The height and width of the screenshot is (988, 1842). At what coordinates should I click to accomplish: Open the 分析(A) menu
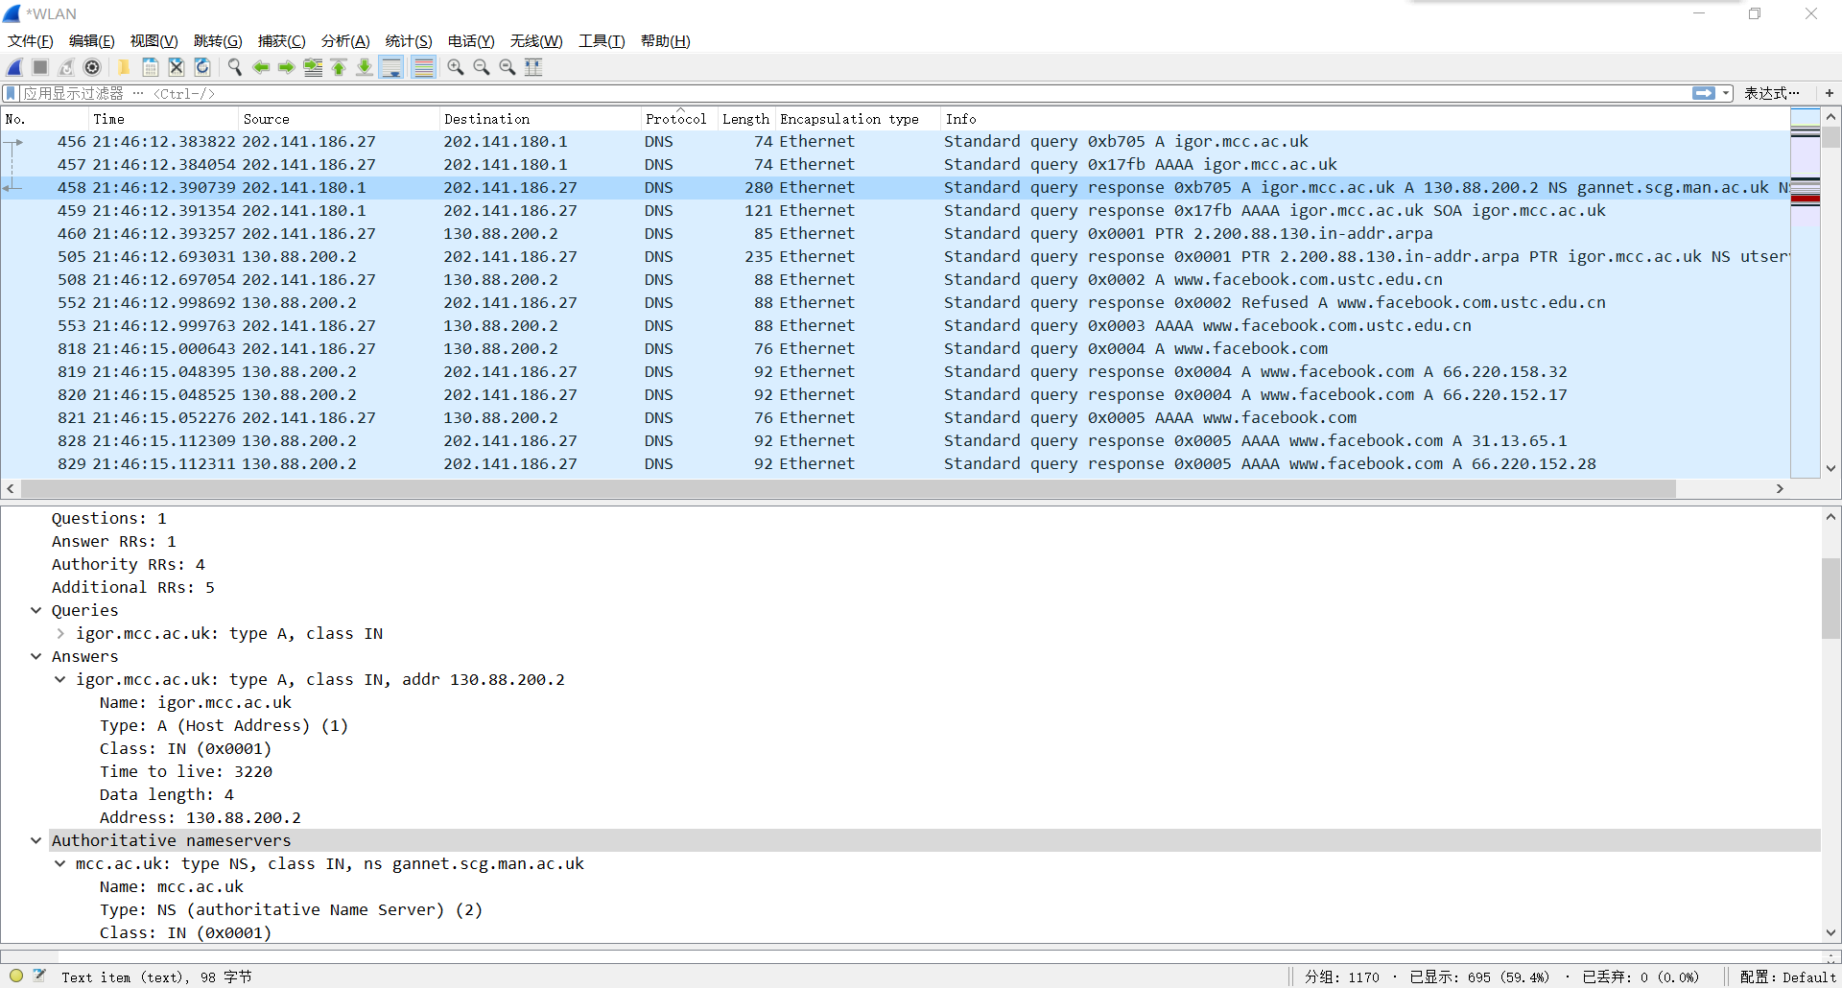click(x=345, y=41)
